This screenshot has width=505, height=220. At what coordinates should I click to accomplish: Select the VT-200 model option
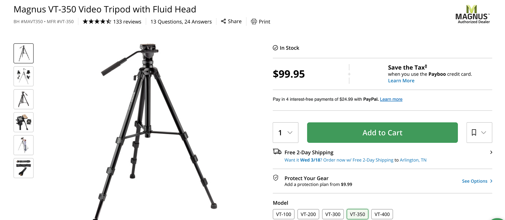[308, 214]
